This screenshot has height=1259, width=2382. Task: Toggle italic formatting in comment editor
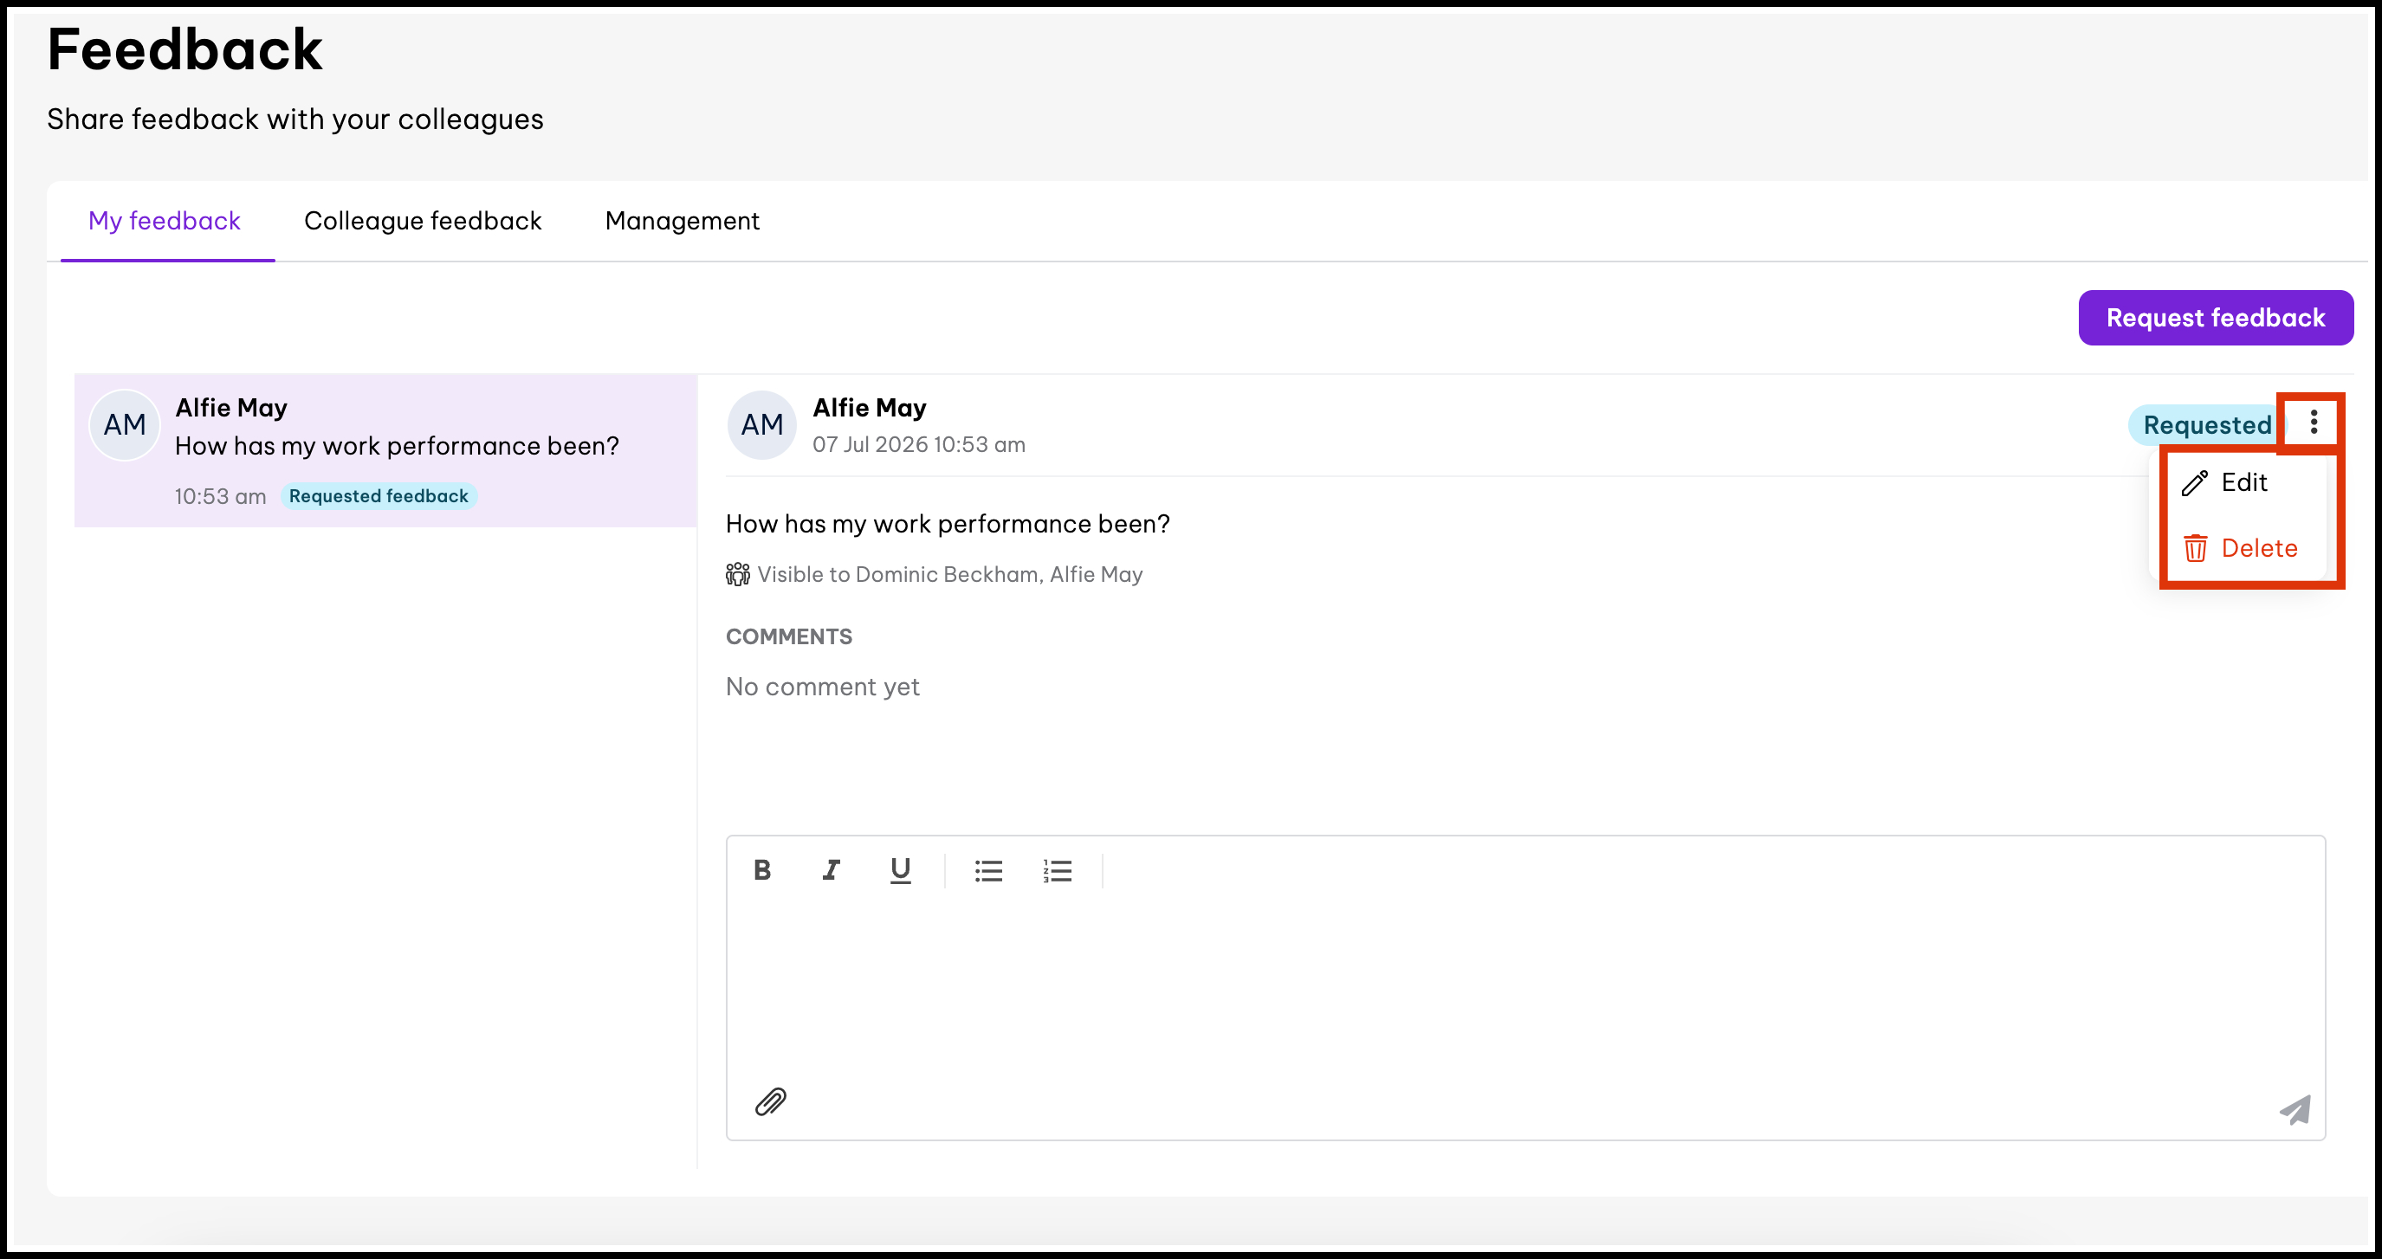pyautogui.click(x=831, y=870)
